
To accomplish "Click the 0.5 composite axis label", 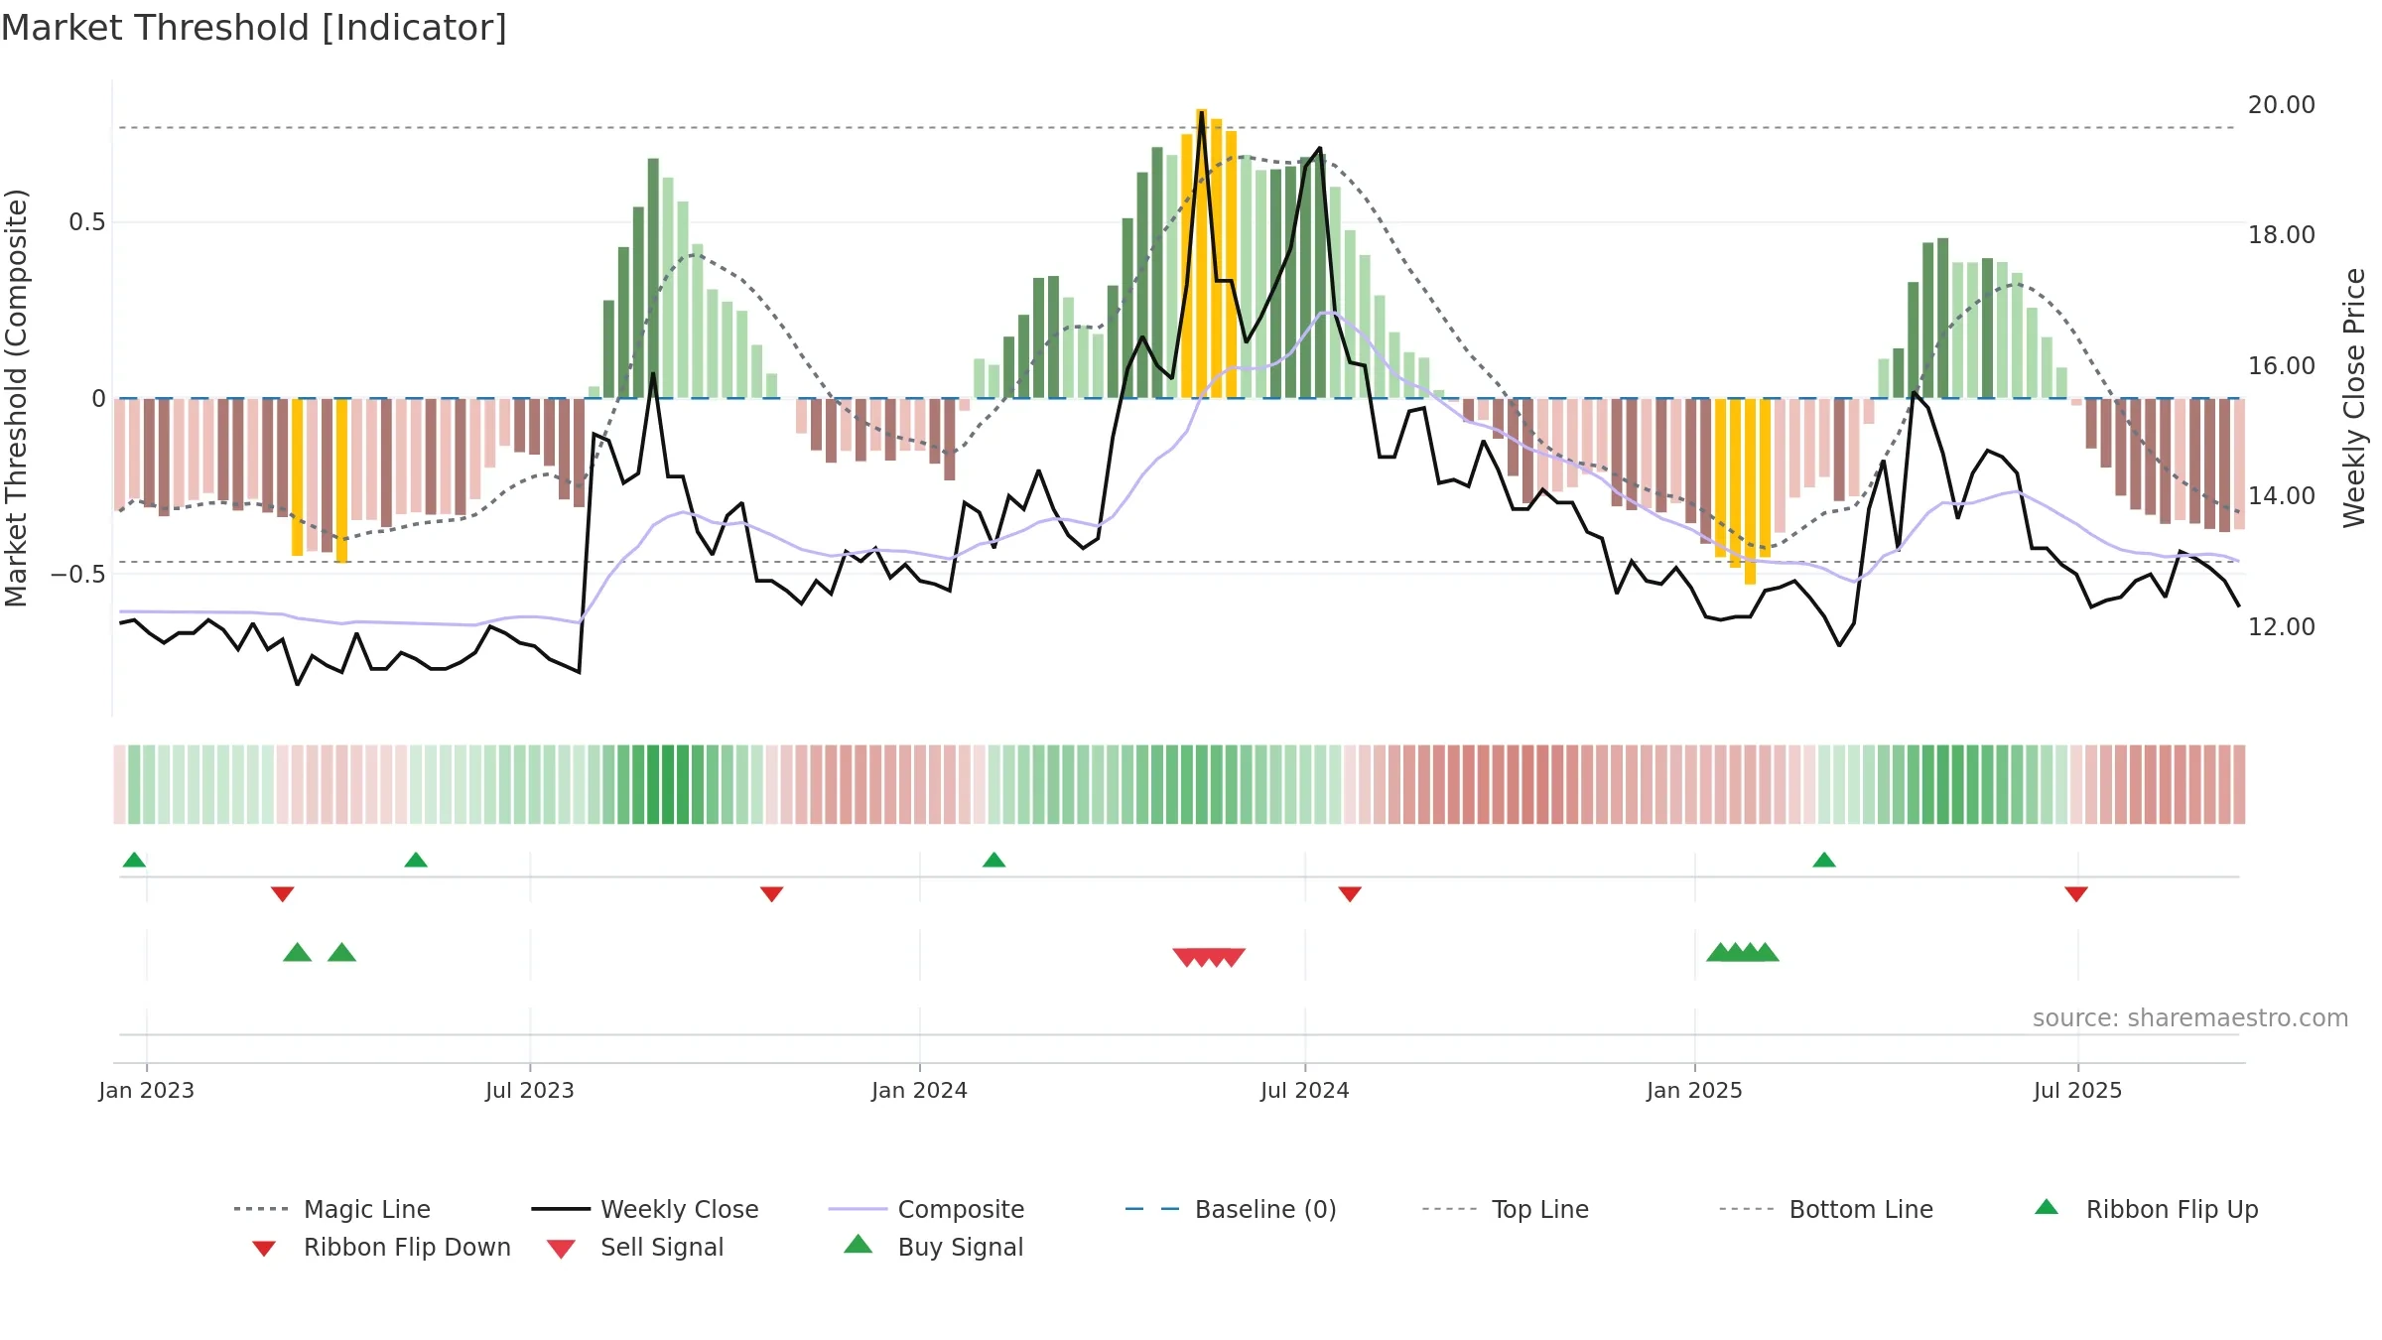I will [86, 221].
